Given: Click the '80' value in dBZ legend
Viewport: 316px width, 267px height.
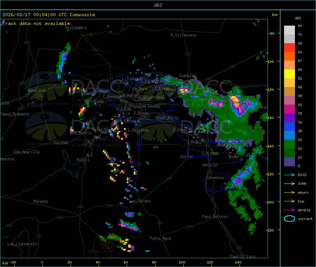Looking at the screenshot, I should click(x=300, y=26).
